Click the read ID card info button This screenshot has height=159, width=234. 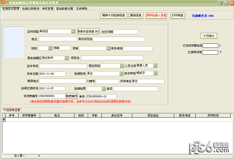tap(89, 31)
